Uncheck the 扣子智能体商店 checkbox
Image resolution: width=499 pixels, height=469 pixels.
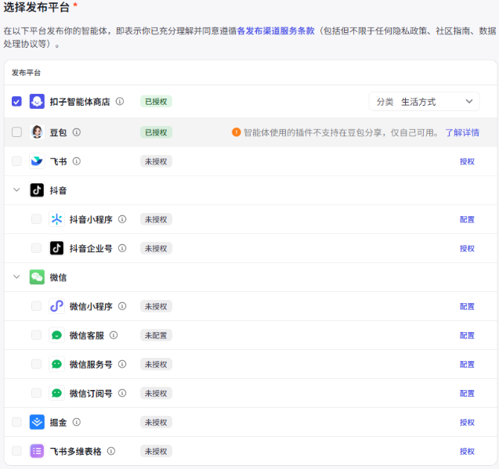pyautogui.click(x=16, y=102)
